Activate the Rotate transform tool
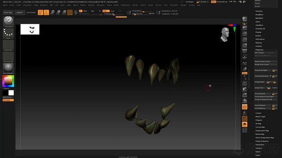The width and height of the screenshot is (282, 158). click(64, 12)
